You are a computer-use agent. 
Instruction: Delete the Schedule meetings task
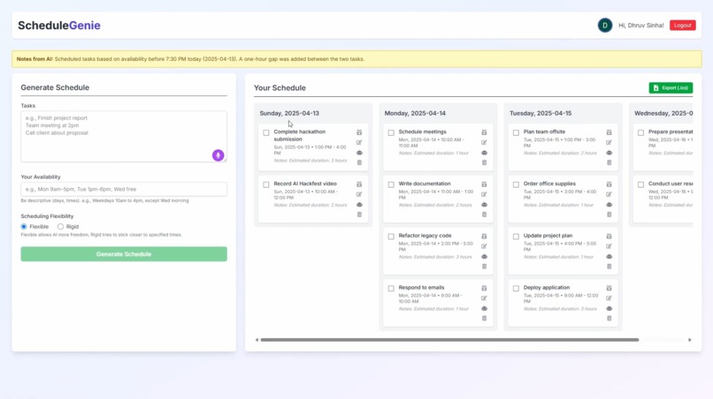pos(484,162)
